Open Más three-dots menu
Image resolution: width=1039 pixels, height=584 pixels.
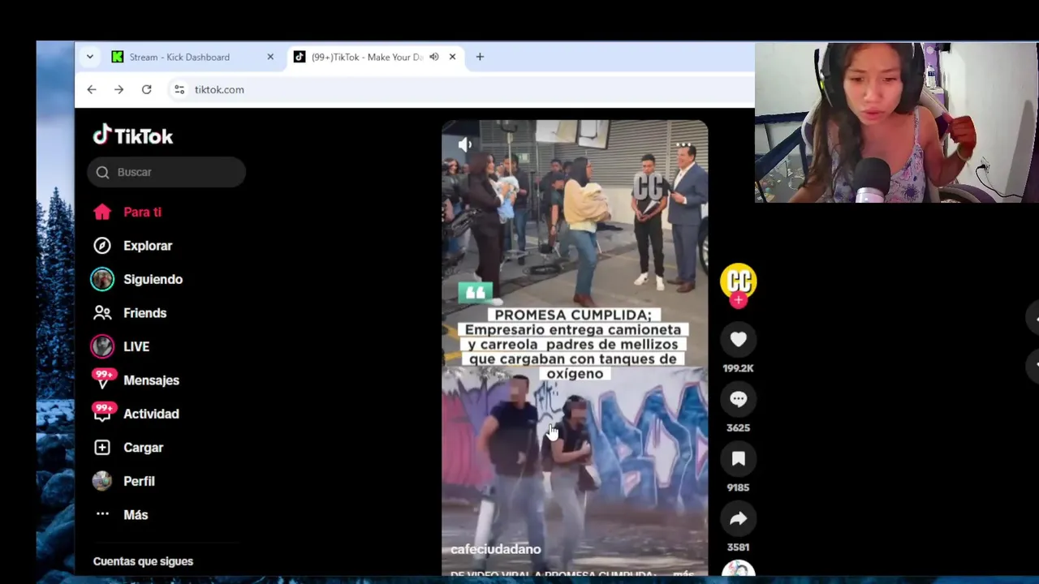[x=101, y=514]
